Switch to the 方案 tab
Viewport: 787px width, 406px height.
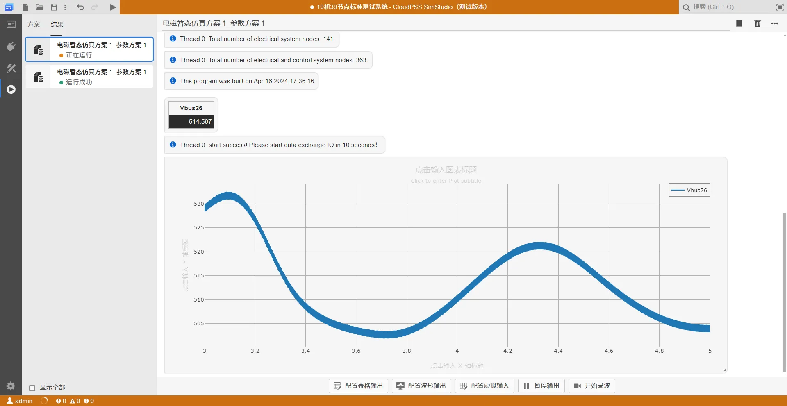point(34,25)
